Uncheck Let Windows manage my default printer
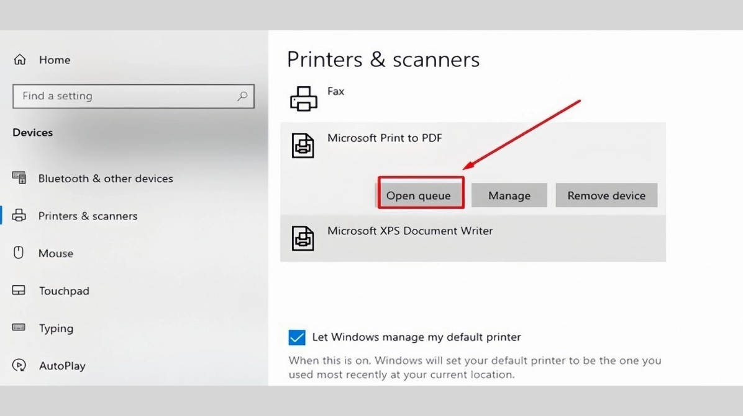743x416 pixels. point(296,337)
